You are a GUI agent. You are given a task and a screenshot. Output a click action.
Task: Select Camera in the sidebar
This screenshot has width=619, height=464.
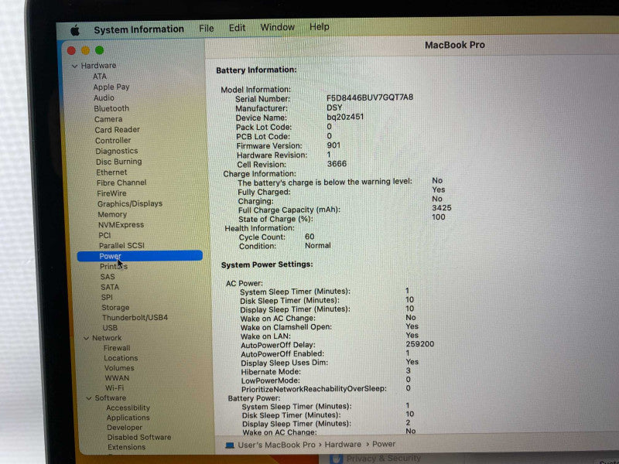pyautogui.click(x=108, y=119)
